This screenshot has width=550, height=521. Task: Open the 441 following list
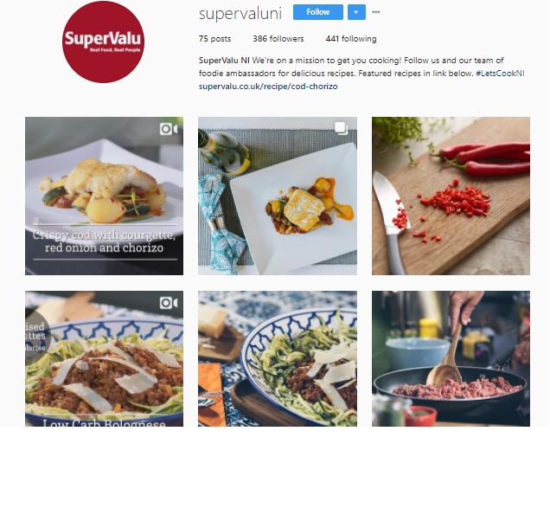[x=351, y=39]
